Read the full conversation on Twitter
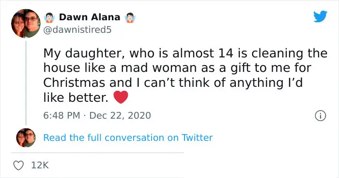The image size is (339, 178). [x=128, y=138]
